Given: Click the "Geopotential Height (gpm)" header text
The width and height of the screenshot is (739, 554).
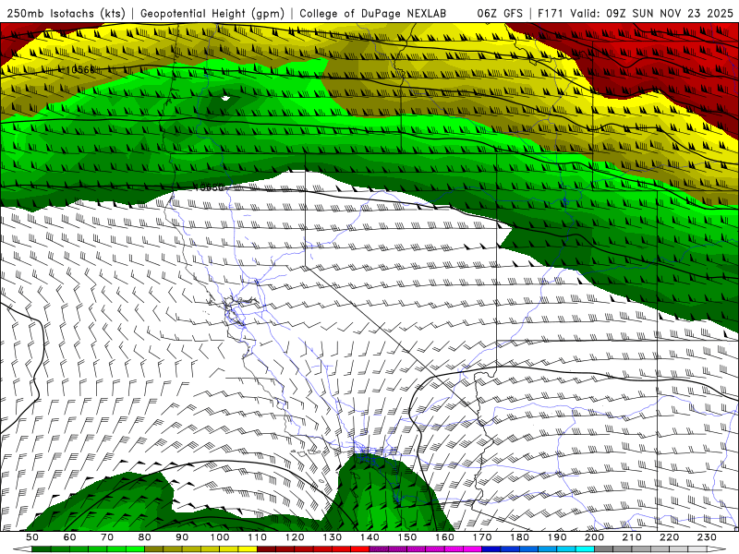Looking at the screenshot, I should pyautogui.click(x=212, y=14).
